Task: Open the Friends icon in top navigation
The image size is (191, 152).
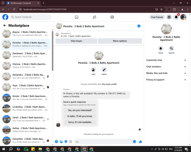Action: [94, 17]
